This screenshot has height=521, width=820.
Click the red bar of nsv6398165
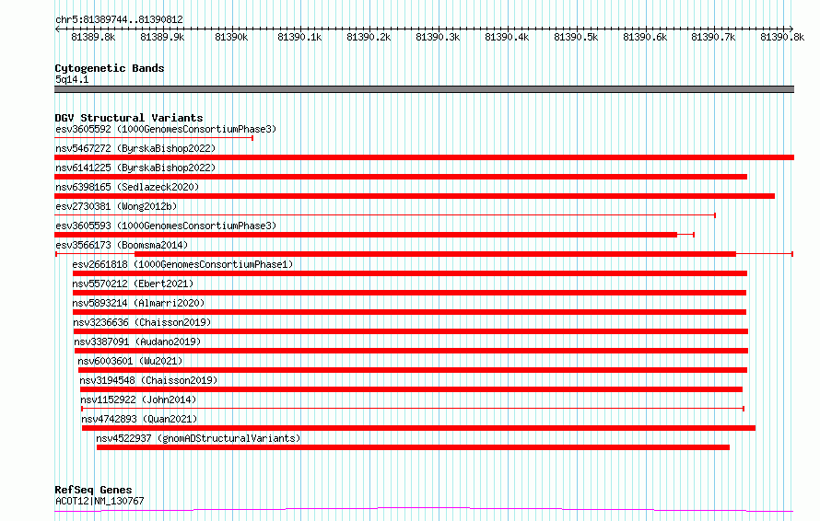tap(415, 196)
